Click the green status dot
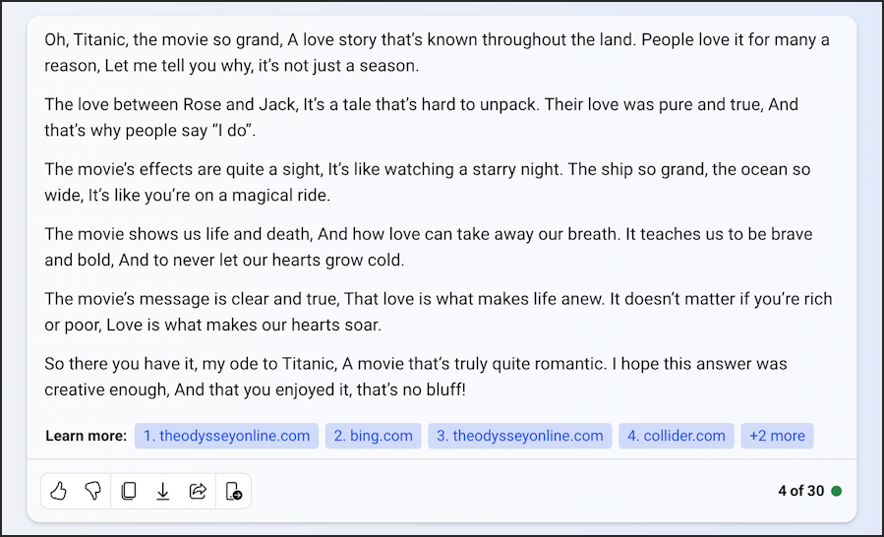Viewport: 884px width, 537px height. pyautogui.click(x=837, y=491)
